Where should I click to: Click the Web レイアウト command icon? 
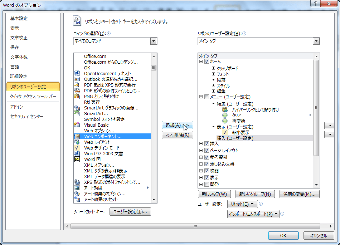click(x=77, y=142)
